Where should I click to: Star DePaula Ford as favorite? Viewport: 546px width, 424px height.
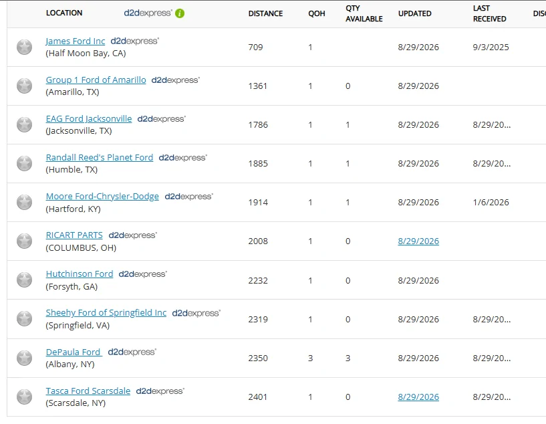click(24, 358)
